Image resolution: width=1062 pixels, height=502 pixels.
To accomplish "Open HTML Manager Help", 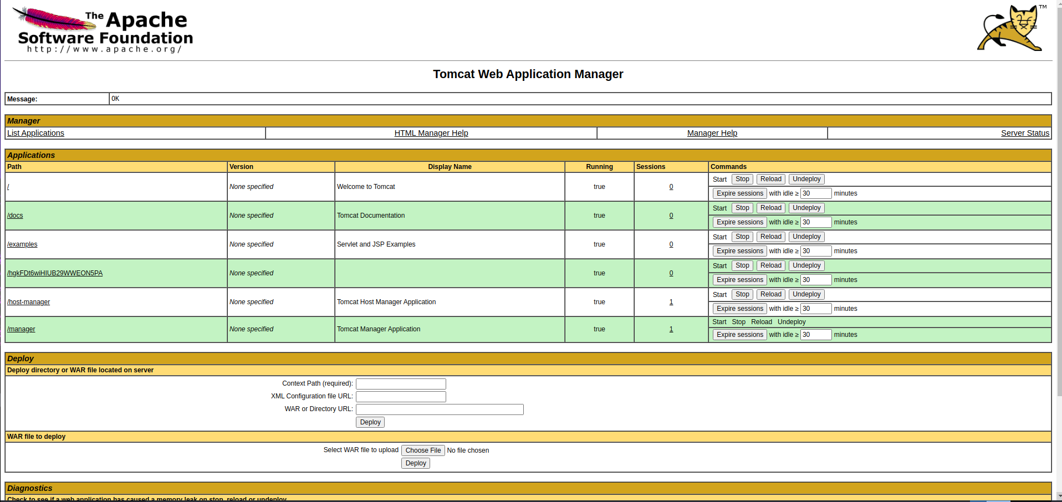I will click(x=431, y=133).
